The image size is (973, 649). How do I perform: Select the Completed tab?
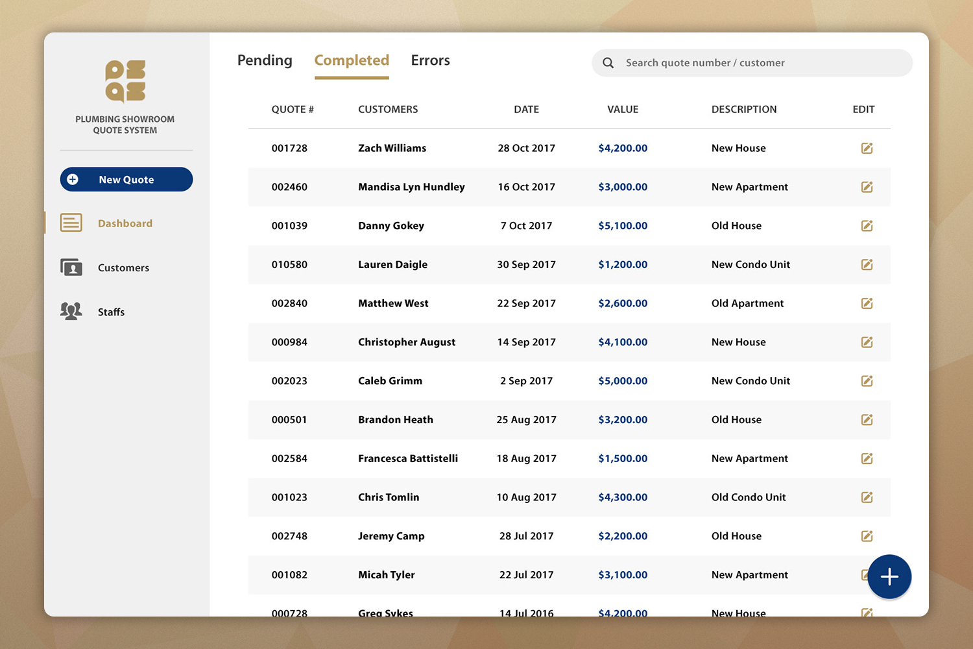[x=352, y=60]
